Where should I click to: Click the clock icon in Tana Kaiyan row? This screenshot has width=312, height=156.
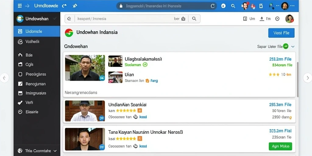[x=136, y=146]
